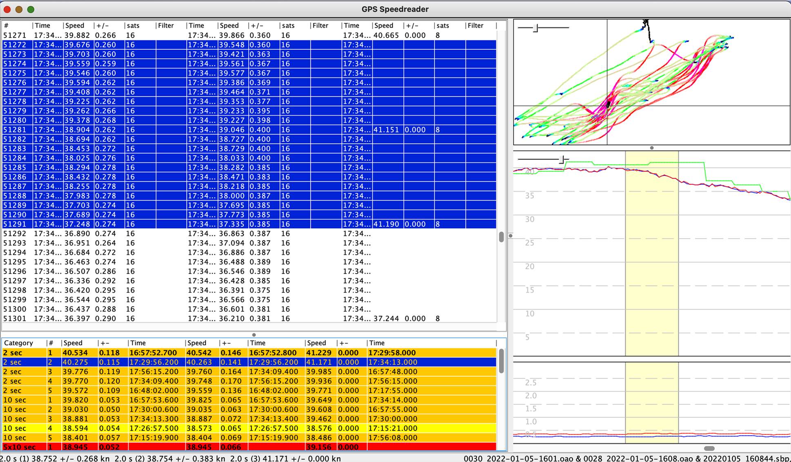Image resolution: width=791 pixels, height=462 pixels.
Task: Click the horizontal scrollbar below the graph
Action: pos(711,448)
